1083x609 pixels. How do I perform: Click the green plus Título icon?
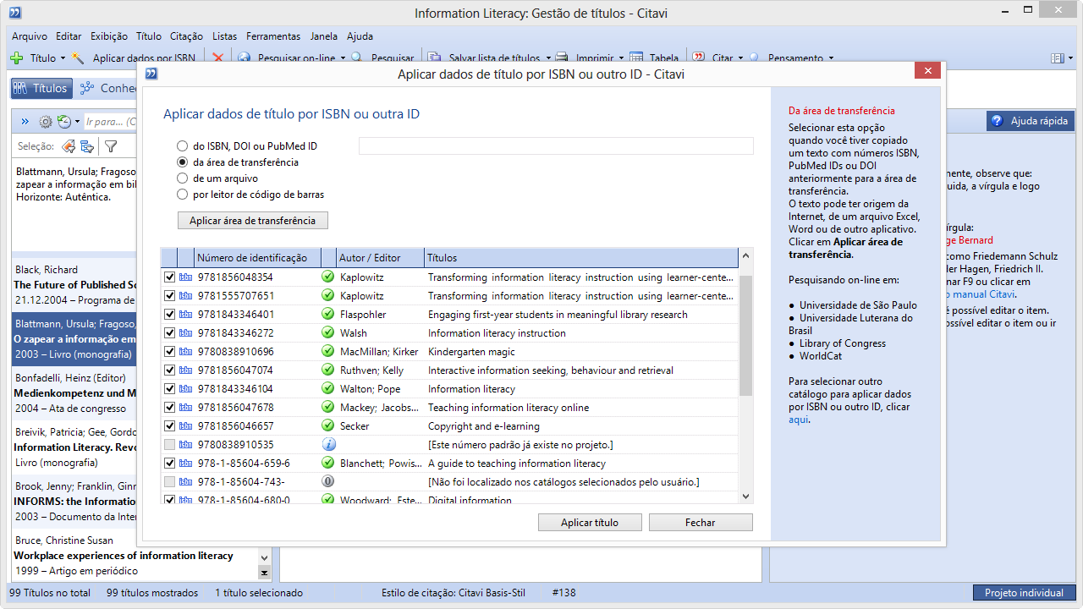pyautogui.click(x=17, y=58)
